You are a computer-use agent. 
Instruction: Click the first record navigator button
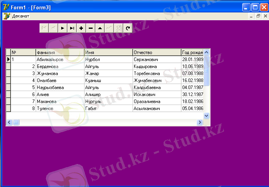44,28
